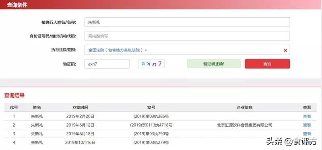
Task: Click the 立案时间 column header
Action: pos(80,107)
